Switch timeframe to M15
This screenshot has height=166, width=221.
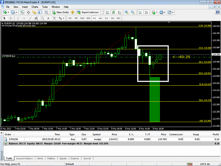[x=82, y=18]
